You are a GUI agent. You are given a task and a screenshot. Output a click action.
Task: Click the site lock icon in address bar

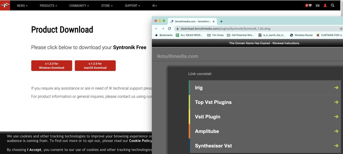point(178,29)
